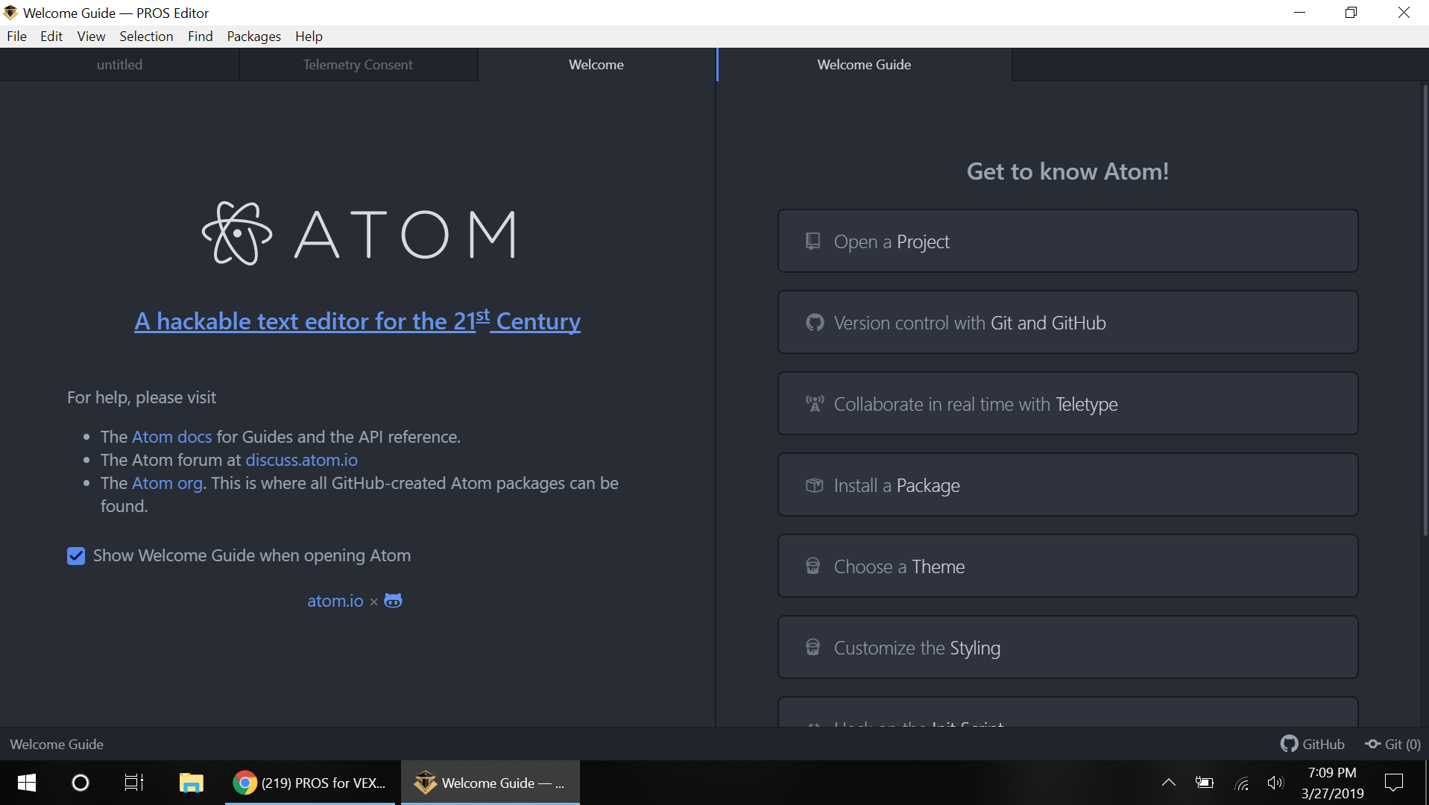Switch to the untitled tab

click(x=119, y=65)
